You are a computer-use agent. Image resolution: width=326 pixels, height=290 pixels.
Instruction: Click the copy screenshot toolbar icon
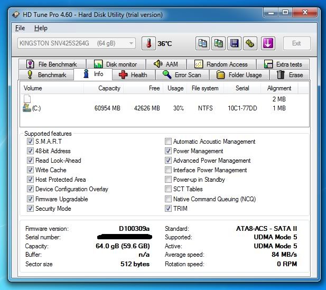tap(218, 43)
